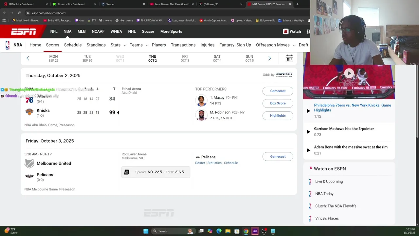
Task: Click the Melbourne United team name
Action: coord(54,163)
